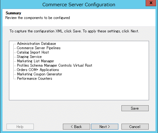The width and height of the screenshot is (158, 133).
Task: Go Back to the previous wizard page
Action: [77, 127]
